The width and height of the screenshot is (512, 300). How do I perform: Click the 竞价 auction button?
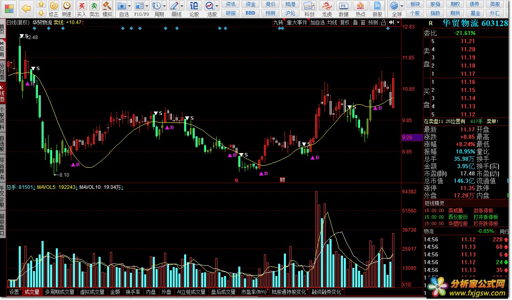click(270, 4)
